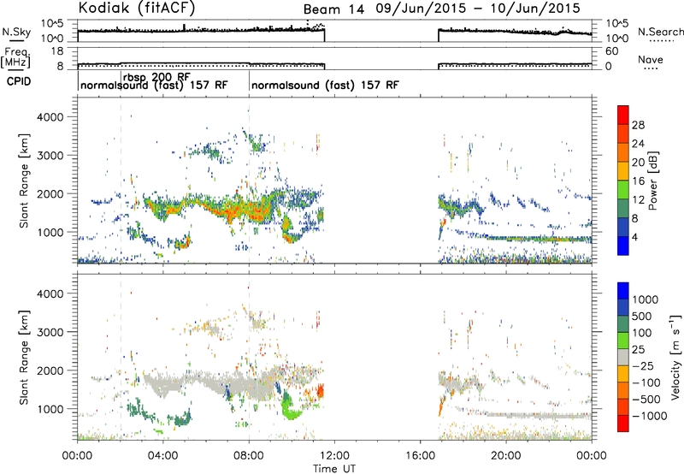Click the 28 label on the power color bar

pyautogui.click(x=638, y=125)
